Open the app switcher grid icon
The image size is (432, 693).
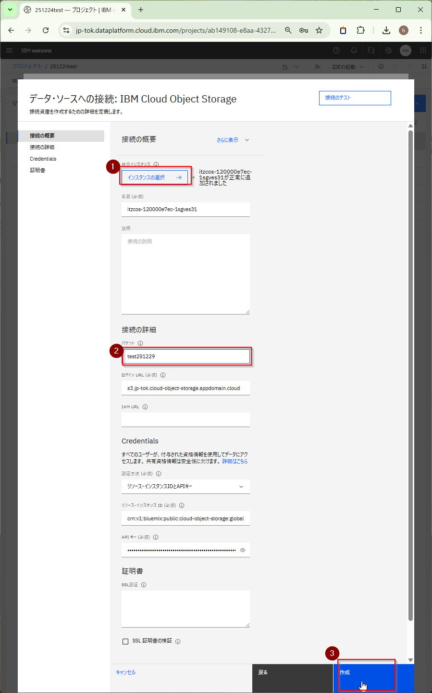(423, 50)
